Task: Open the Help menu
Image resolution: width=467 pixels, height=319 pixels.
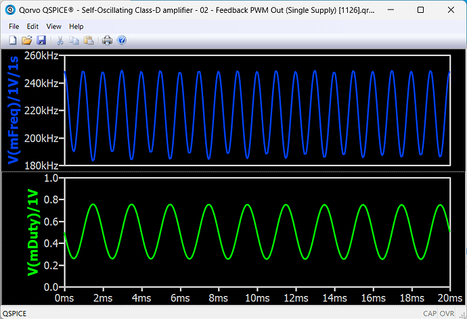Action: click(x=76, y=26)
